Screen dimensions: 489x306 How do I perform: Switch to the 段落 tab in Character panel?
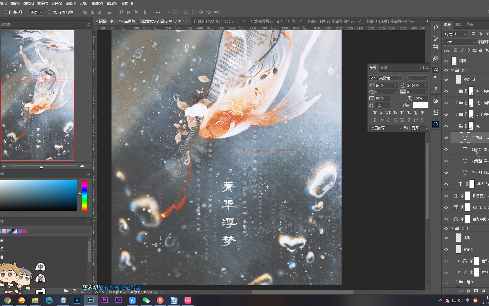pyautogui.click(x=384, y=67)
